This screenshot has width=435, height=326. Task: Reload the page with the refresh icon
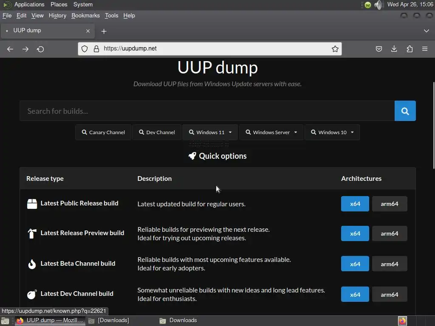pos(40,49)
